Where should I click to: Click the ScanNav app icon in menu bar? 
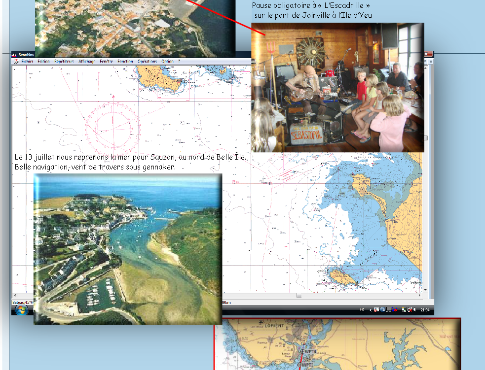16,62
